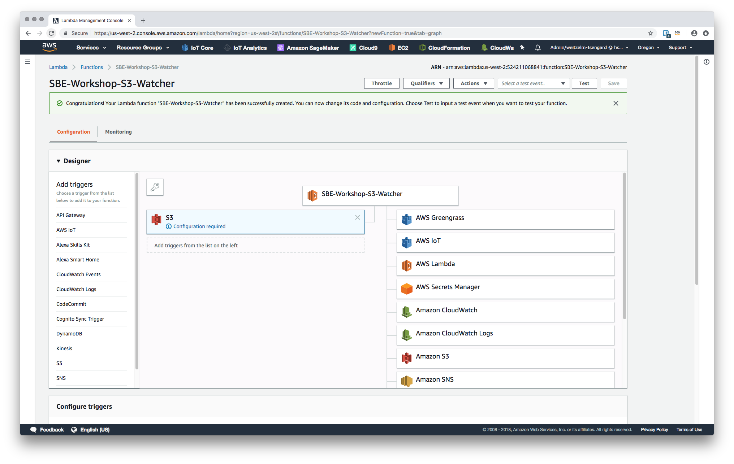The image size is (734, 464).
Task: Click the info panel icon at far right
Action: click(x=707, y=62)
